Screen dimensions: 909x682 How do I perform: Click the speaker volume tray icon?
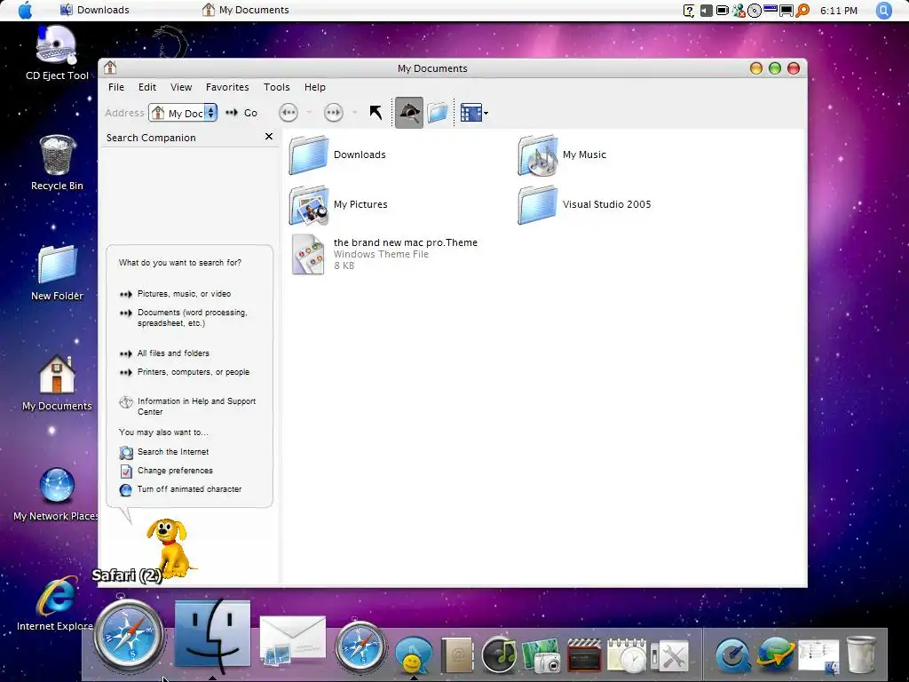point(706,11)
